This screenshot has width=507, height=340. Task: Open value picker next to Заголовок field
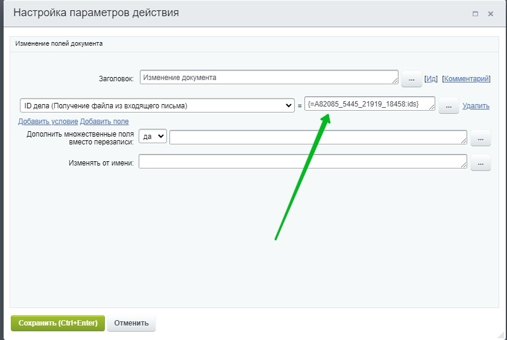pyautogui.click(x=411, y=78)
